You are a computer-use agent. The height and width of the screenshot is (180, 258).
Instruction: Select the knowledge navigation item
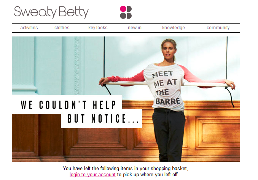[x=174, y=28]
